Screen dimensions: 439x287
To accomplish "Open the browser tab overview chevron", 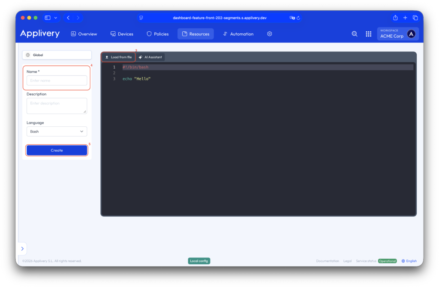I will click(55, 18).
